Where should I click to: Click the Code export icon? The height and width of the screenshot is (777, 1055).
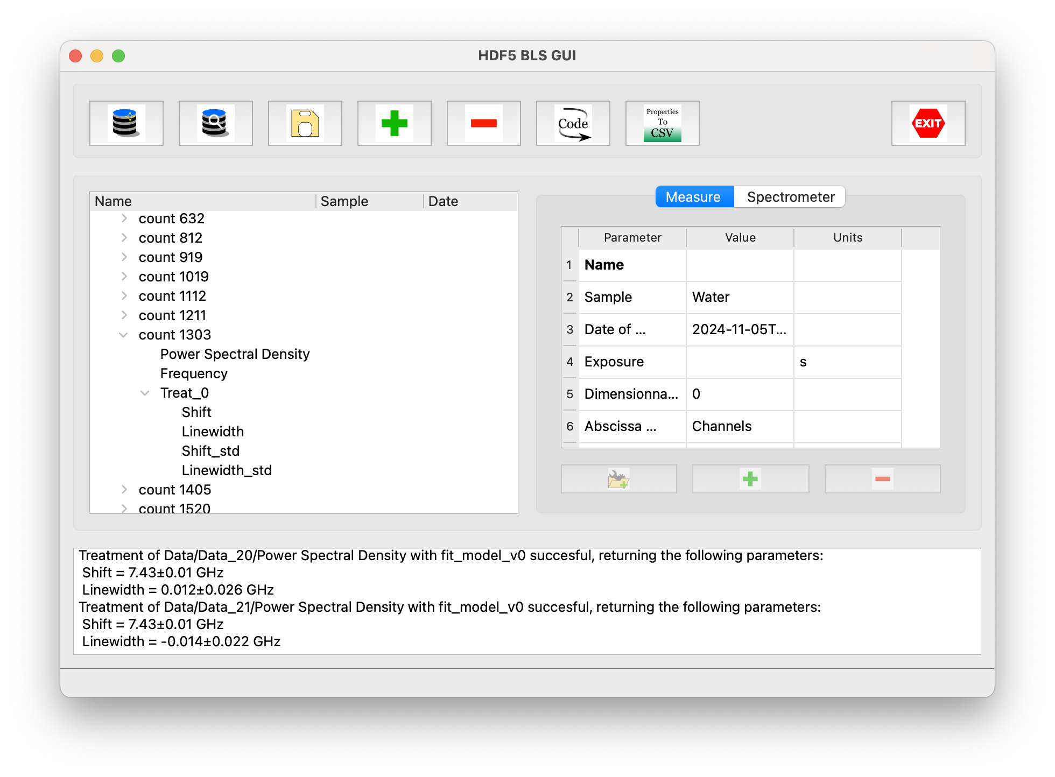573,123
